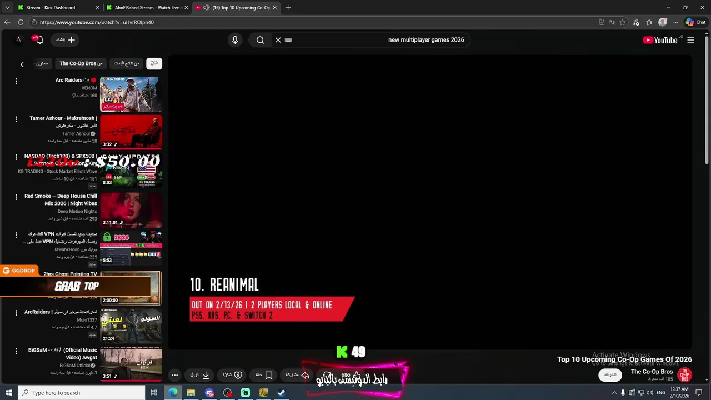Screen dimensions: 711x400
Task: Go to YouTube home via logo
Action: click(x=660, y=40)
